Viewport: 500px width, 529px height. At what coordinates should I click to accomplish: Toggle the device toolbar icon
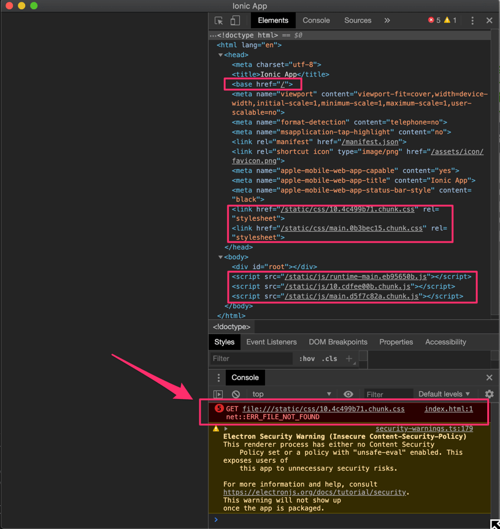click(x=235, y=21)
